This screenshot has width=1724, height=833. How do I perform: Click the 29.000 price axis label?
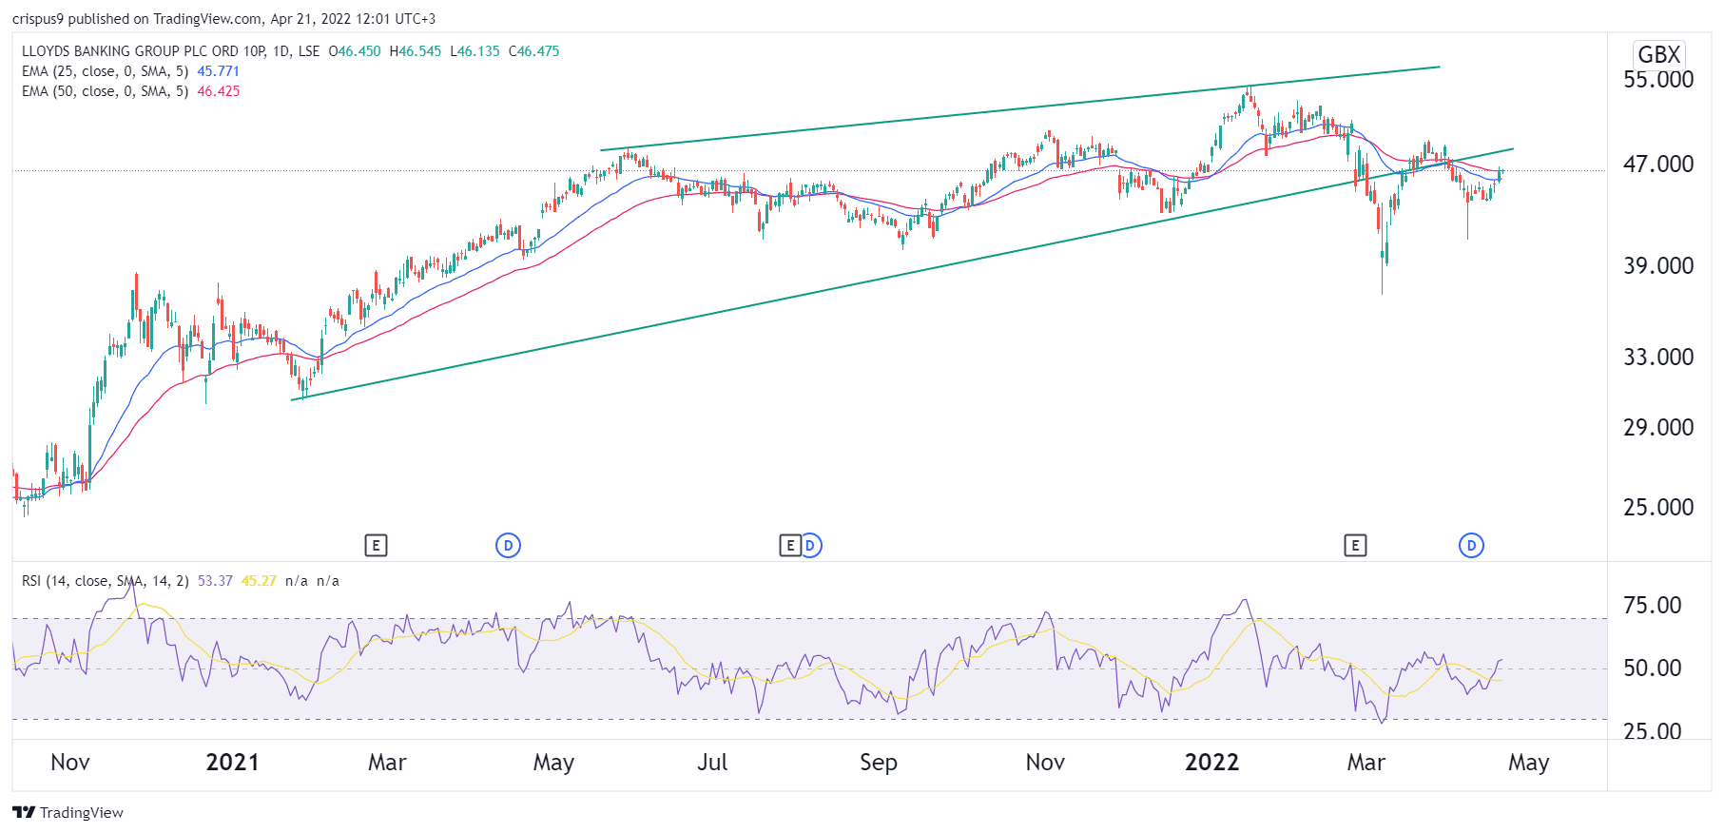coord(1658,428)
